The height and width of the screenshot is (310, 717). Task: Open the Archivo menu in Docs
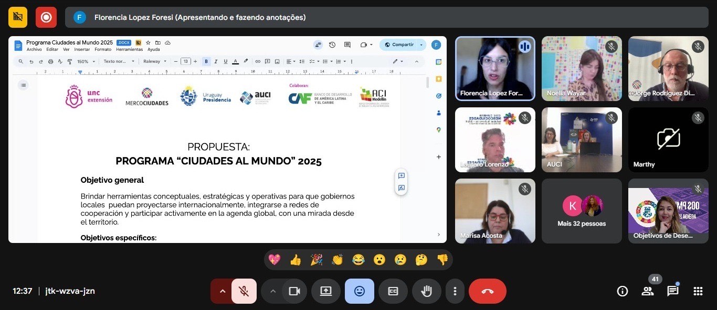(x=34, y=50)
